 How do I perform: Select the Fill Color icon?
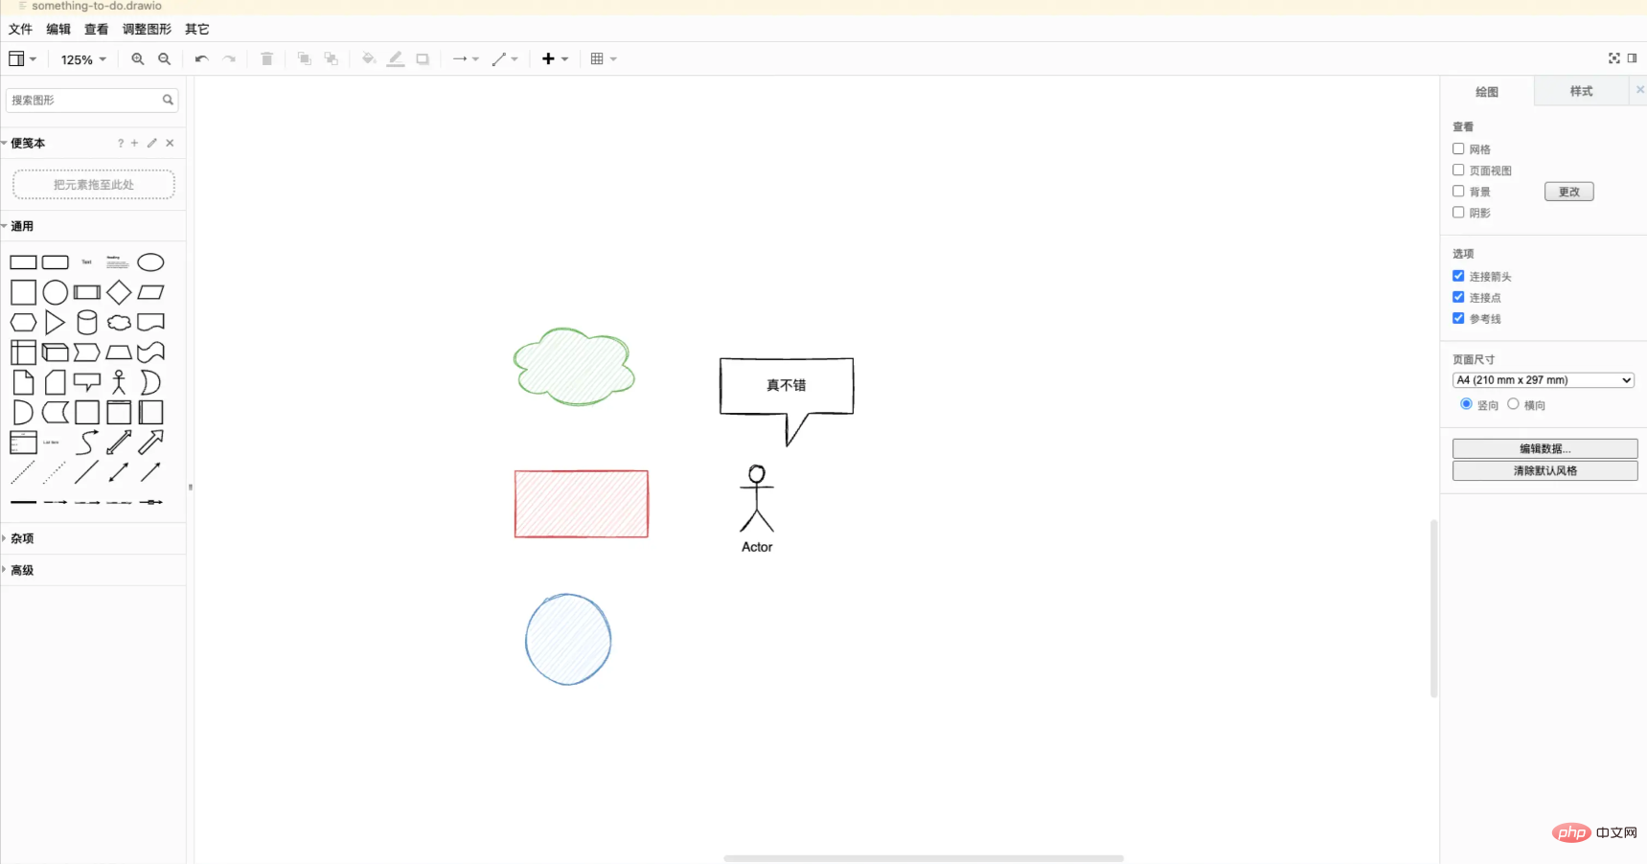[x=368, y=58]
